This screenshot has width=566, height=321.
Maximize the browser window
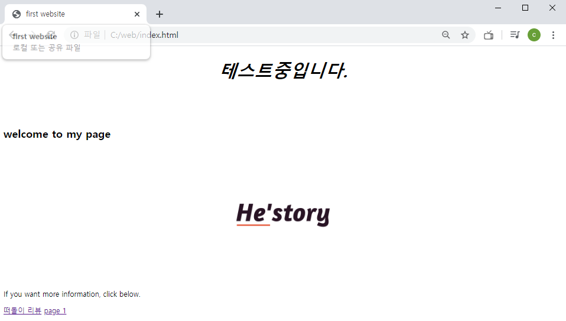click(525, 8)
